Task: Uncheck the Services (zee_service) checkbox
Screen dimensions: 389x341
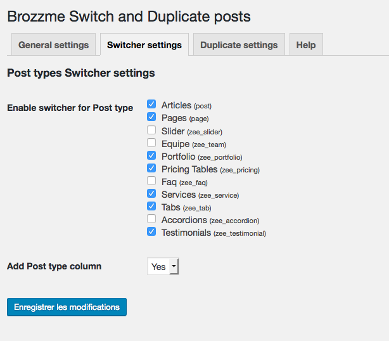Action: pos(151,194)
